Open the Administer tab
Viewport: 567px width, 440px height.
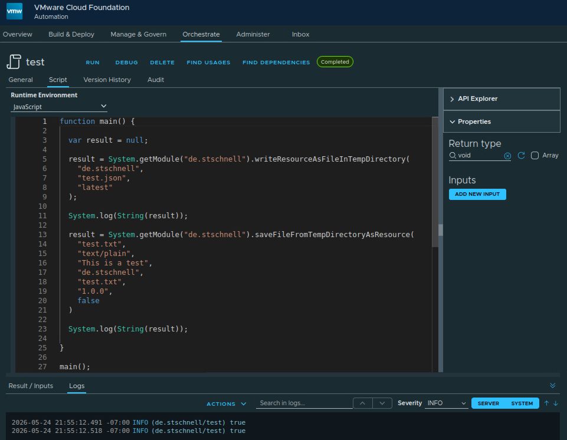pos(253,34)
